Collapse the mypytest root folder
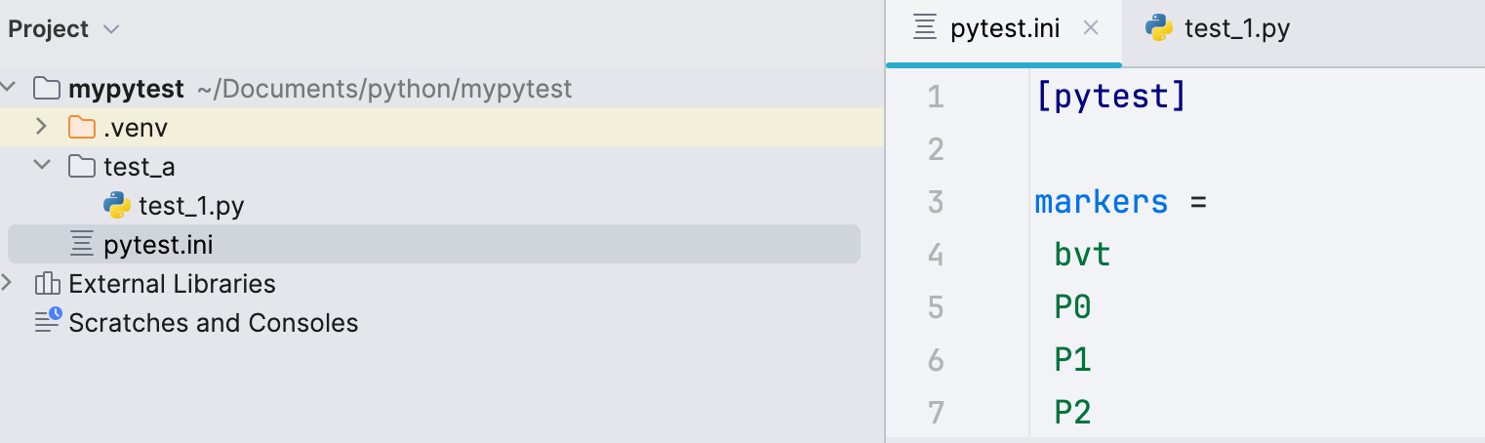Image resolution: width=1485 pixels, height=443 pixels. click(x=8, y=88)
